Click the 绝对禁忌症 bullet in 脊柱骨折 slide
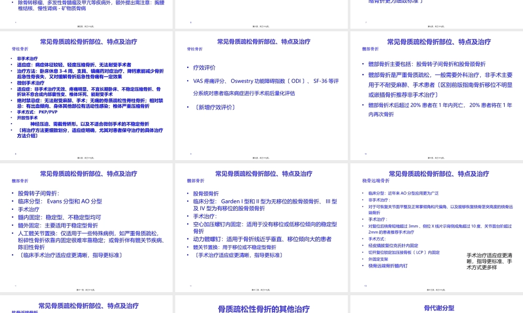Screen dimensions: 523x313 (x=90, y=103)
